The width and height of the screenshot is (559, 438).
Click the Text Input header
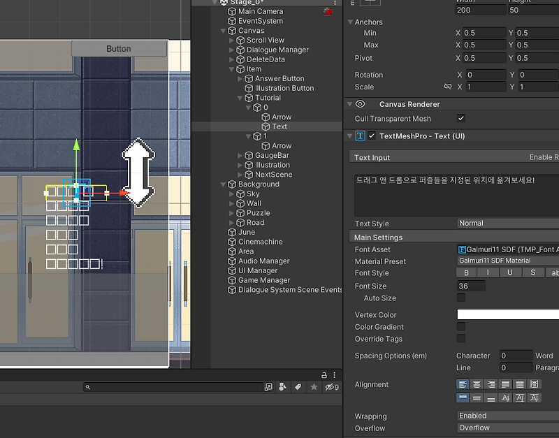point(381,157)
